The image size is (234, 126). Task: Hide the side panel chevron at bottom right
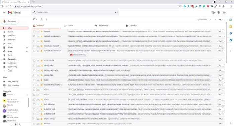click(x=231, y=123)
